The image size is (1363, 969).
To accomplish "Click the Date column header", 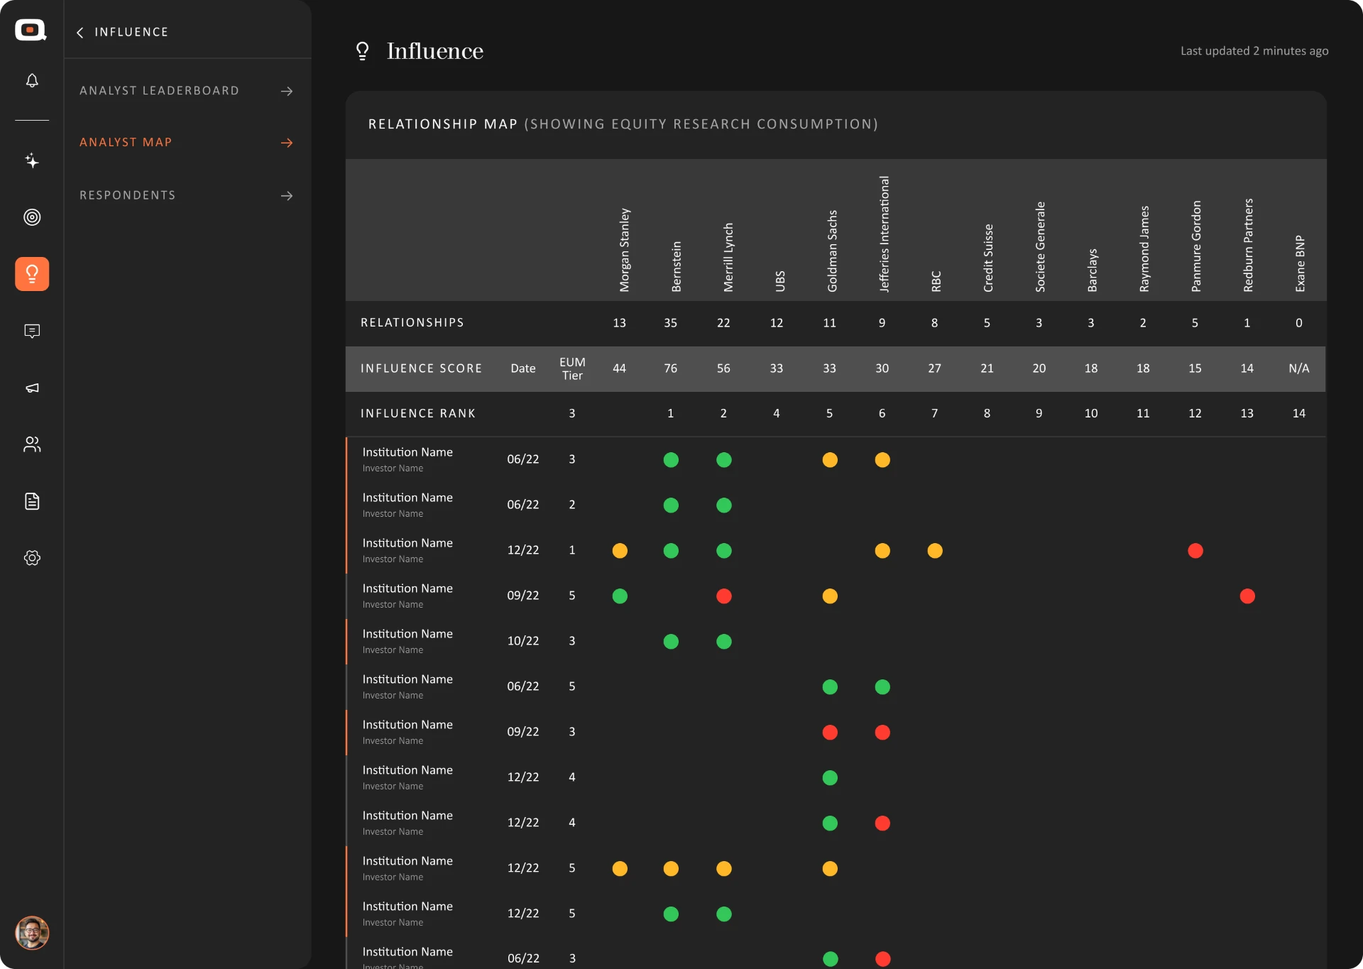I will point(523,368).
